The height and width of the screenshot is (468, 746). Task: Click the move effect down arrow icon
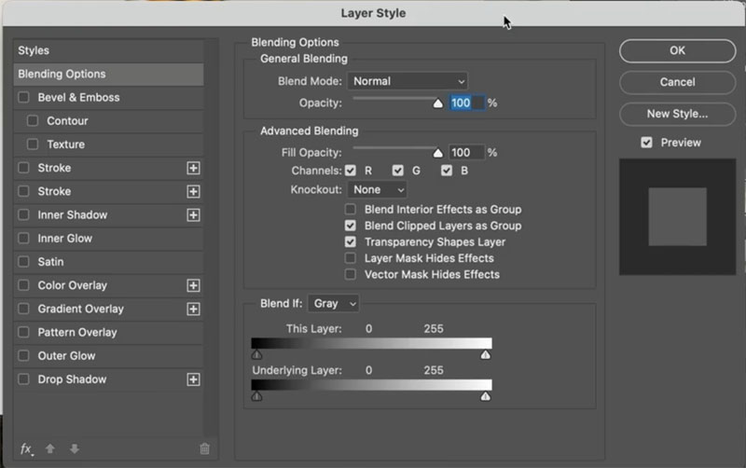(75, 448)
